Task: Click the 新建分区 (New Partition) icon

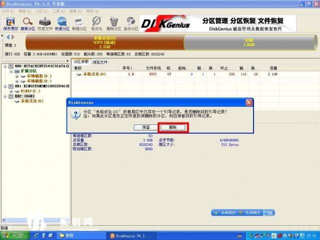Action: [x=79, y=23]
